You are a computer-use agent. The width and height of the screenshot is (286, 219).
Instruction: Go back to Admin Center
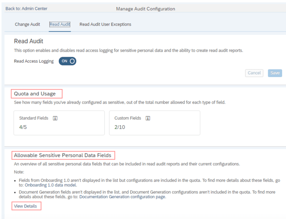[26, 8]
